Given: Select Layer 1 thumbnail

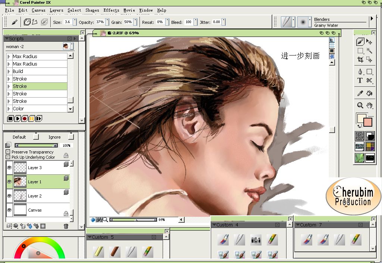Looking at the screenshot, I should pyautogui.click(x=20, y=182).
